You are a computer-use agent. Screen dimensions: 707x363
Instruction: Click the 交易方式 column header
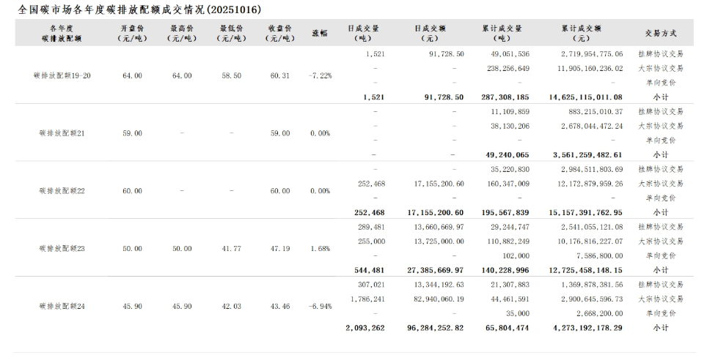660,33
